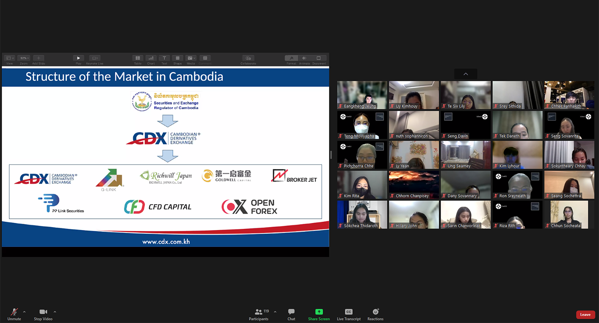The height and width of the screenshot is (323, 599).
Task: Select Kim Rita's video tile
Action: click(362, 185)
